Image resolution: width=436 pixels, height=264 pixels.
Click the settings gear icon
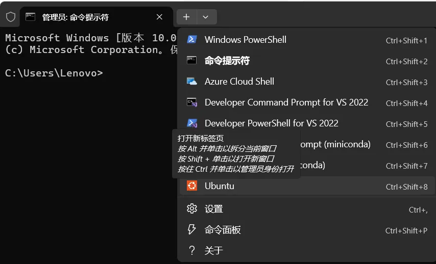coord(192,208)
